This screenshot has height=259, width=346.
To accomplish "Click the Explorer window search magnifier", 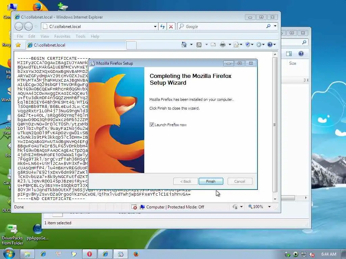I will (x=304, y=42).
